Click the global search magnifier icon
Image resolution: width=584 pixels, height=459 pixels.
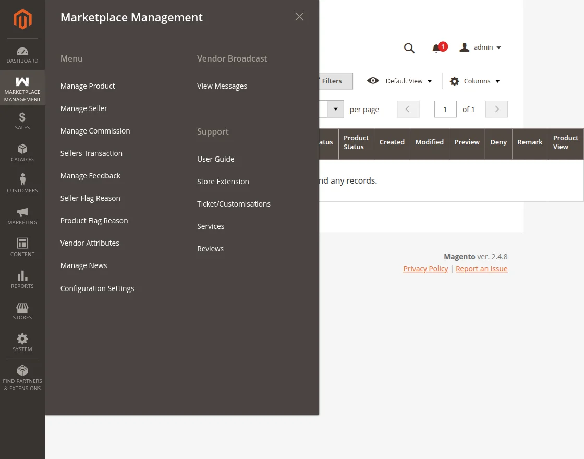click(x=409, y=47)
